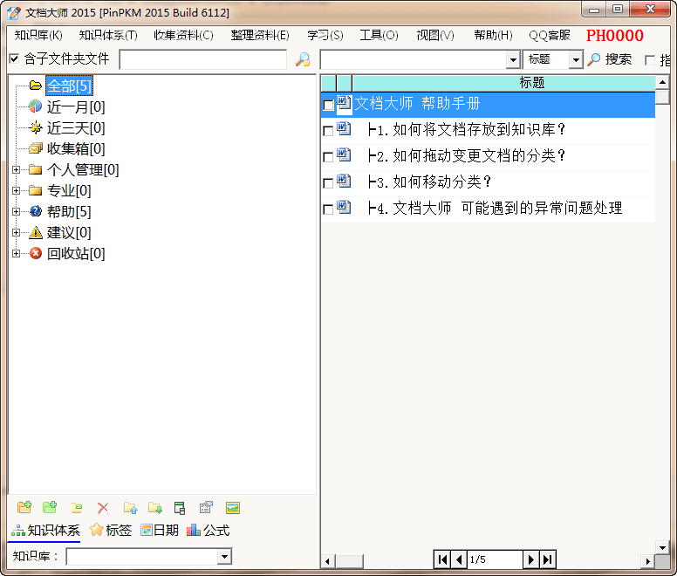Image resolution: width=677 pixels, height=576 pixels.
Task: Expand the 回收站[0] tree node
Action: pyautogui.click(x=16, y=253)
